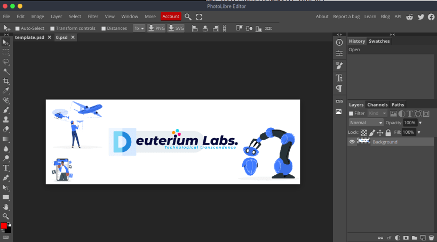Image resolution: width=437 pixels, height=242 pixels.
Task: Select the Dodge tool
Action: 6,158
